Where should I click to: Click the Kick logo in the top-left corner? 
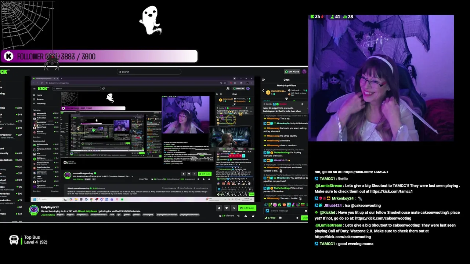[5, 71]
